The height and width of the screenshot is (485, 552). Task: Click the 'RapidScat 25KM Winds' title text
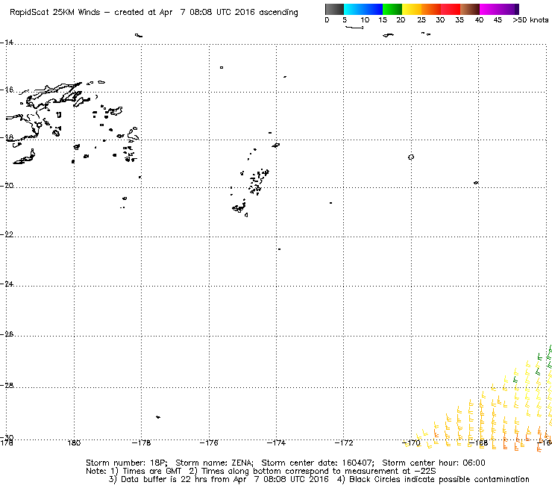click(55, 13)
